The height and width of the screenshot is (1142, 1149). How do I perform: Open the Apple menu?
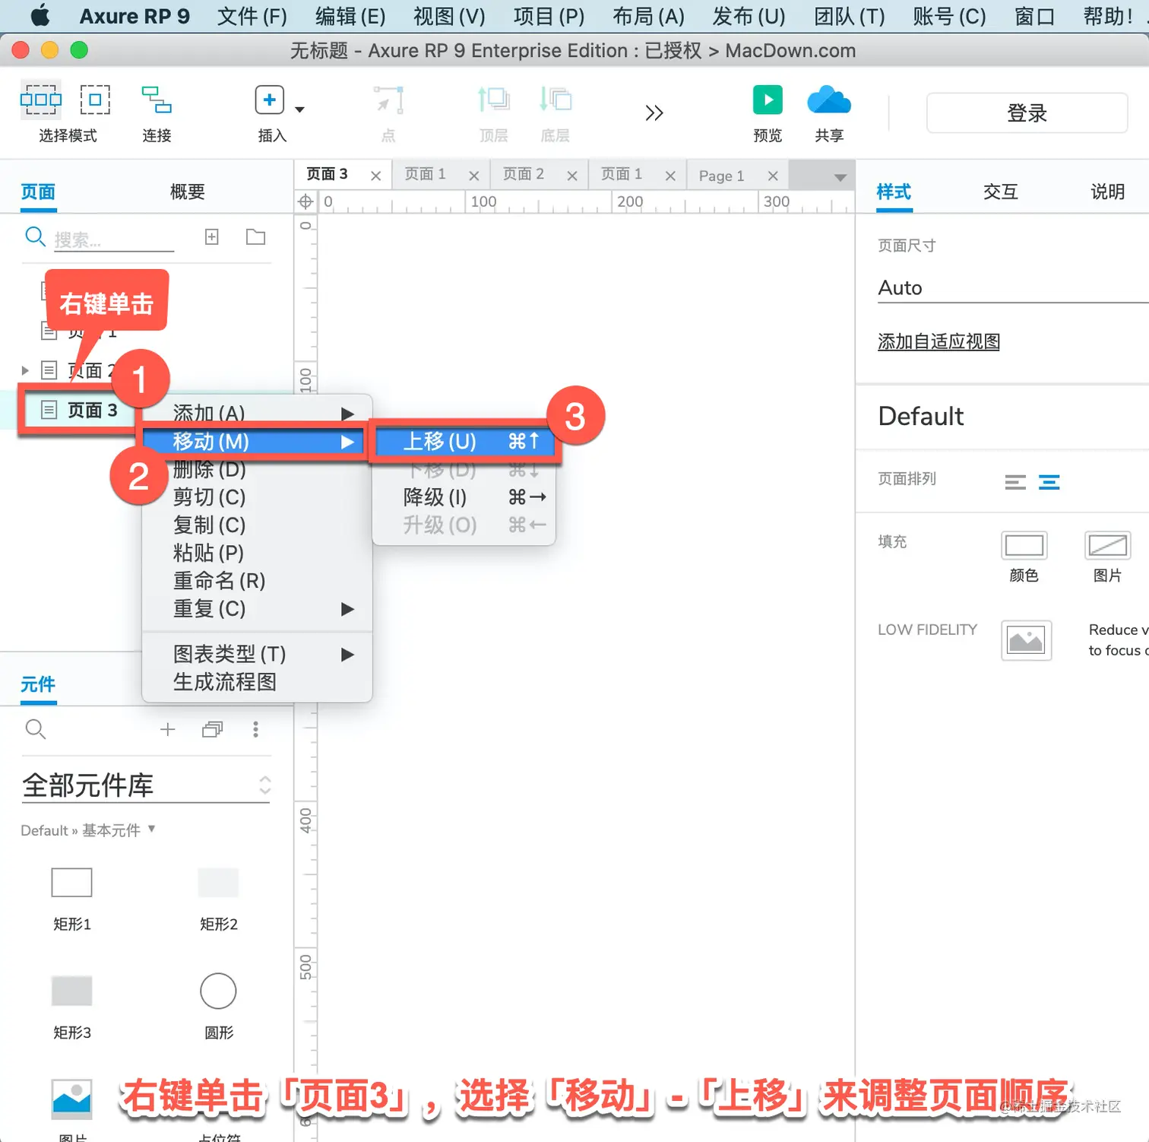[x=40, y=15]
